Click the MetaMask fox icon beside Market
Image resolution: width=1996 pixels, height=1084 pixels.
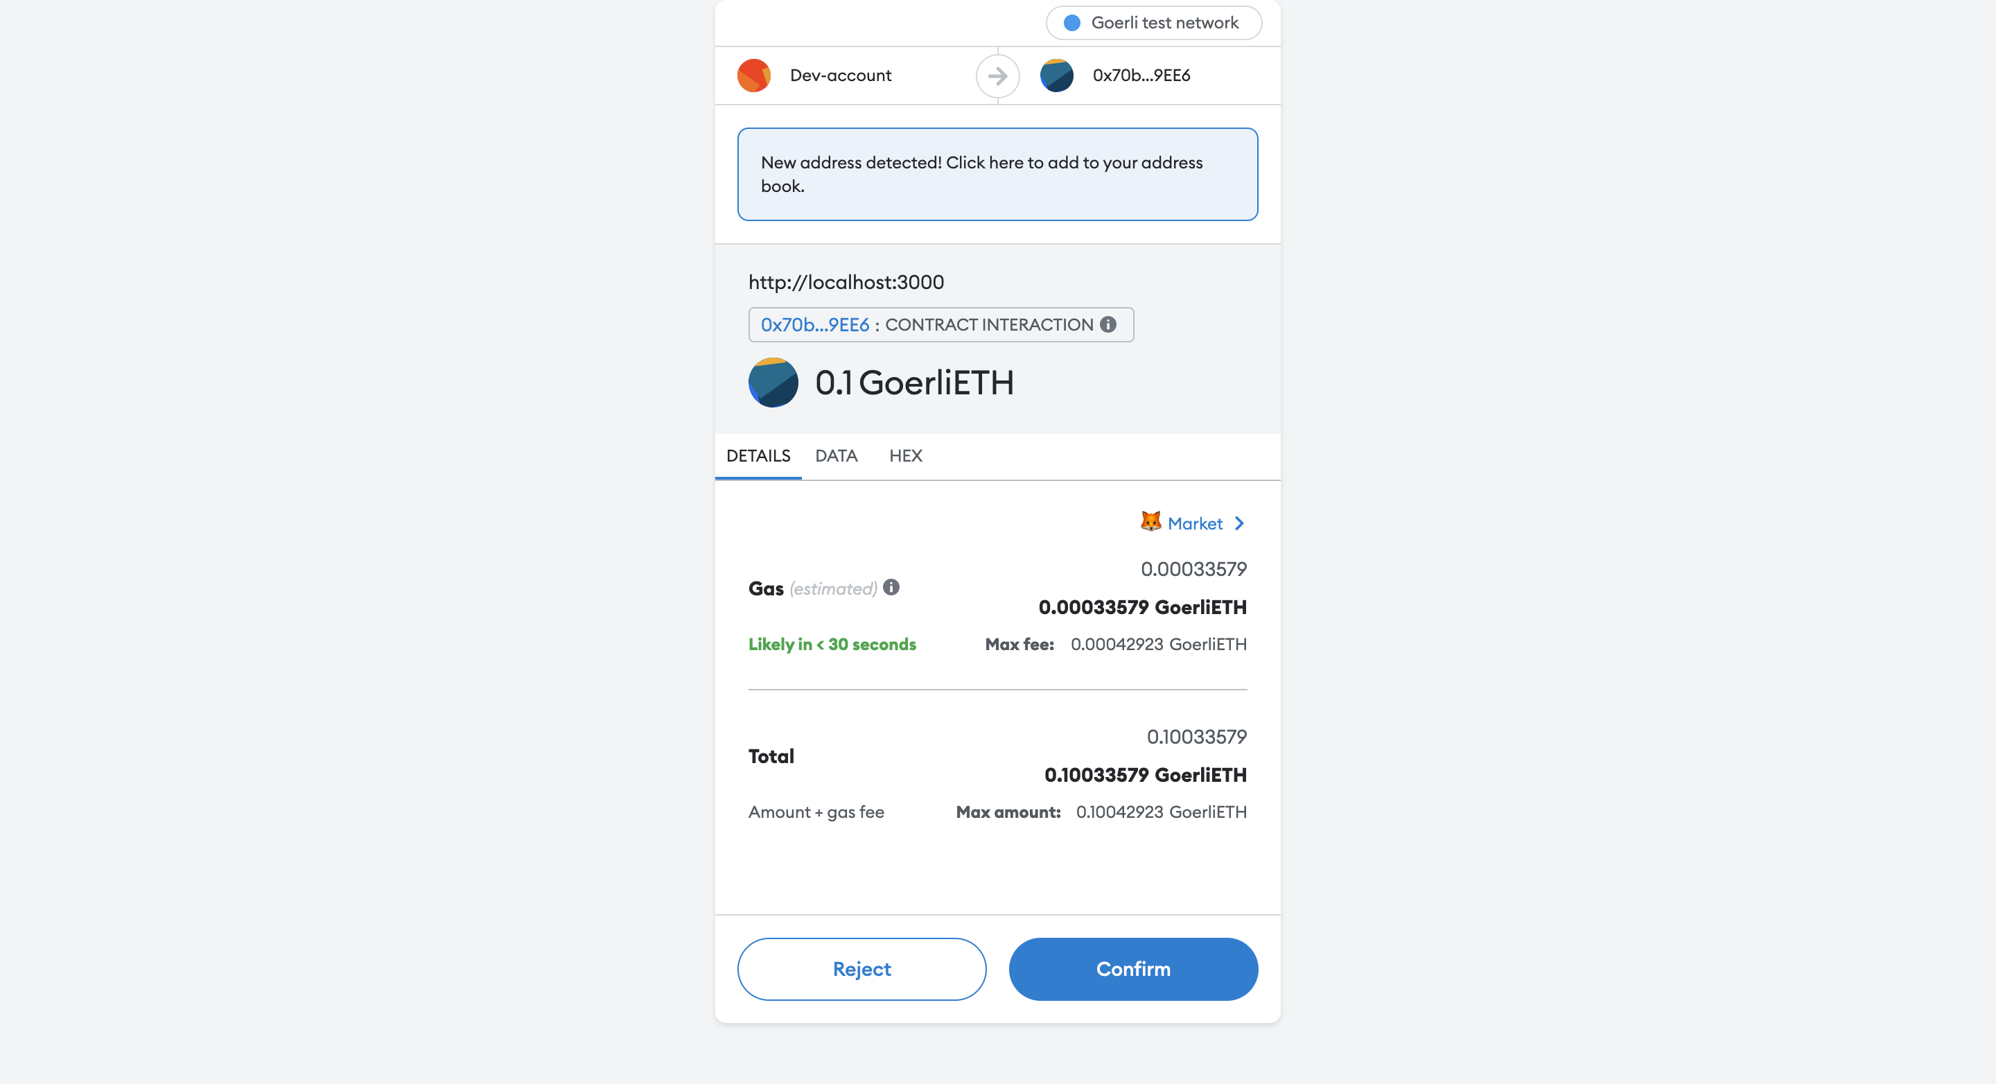tap(1150, 521)
